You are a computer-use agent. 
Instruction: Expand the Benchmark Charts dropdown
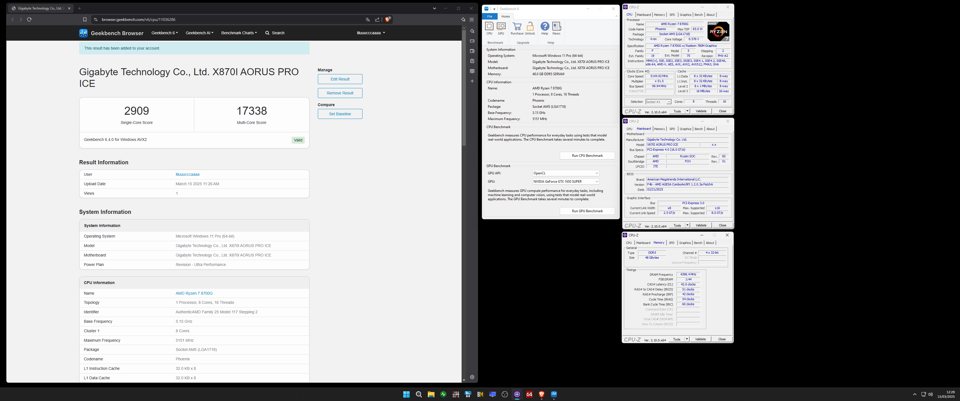(x=239, y=33)
